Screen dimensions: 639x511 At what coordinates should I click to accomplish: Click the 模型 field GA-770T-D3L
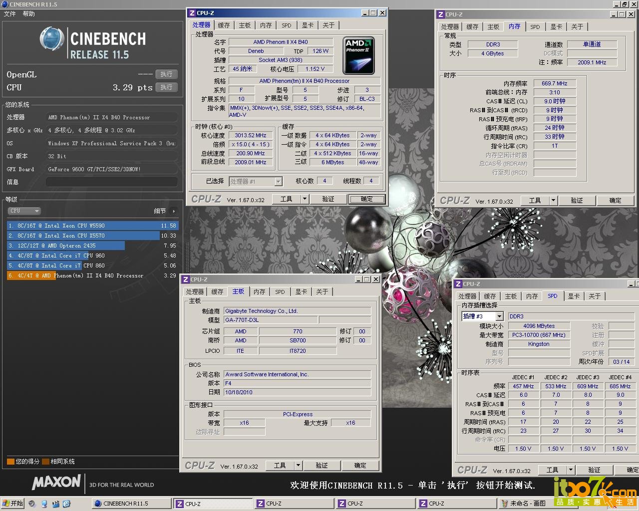click(270, 320)
